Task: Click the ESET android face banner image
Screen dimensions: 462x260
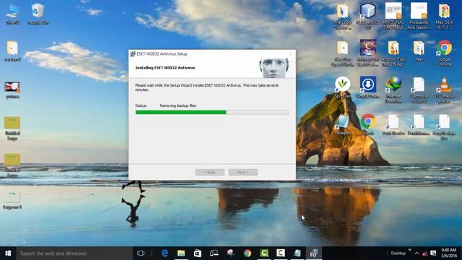Action: tap(274, 68)
